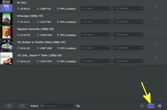Open No Subtitle dropdown for Brother vs. Brother
167x110 pixels.
[128, 48]
